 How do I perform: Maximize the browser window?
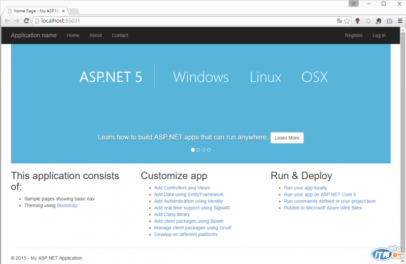[384, 4]
